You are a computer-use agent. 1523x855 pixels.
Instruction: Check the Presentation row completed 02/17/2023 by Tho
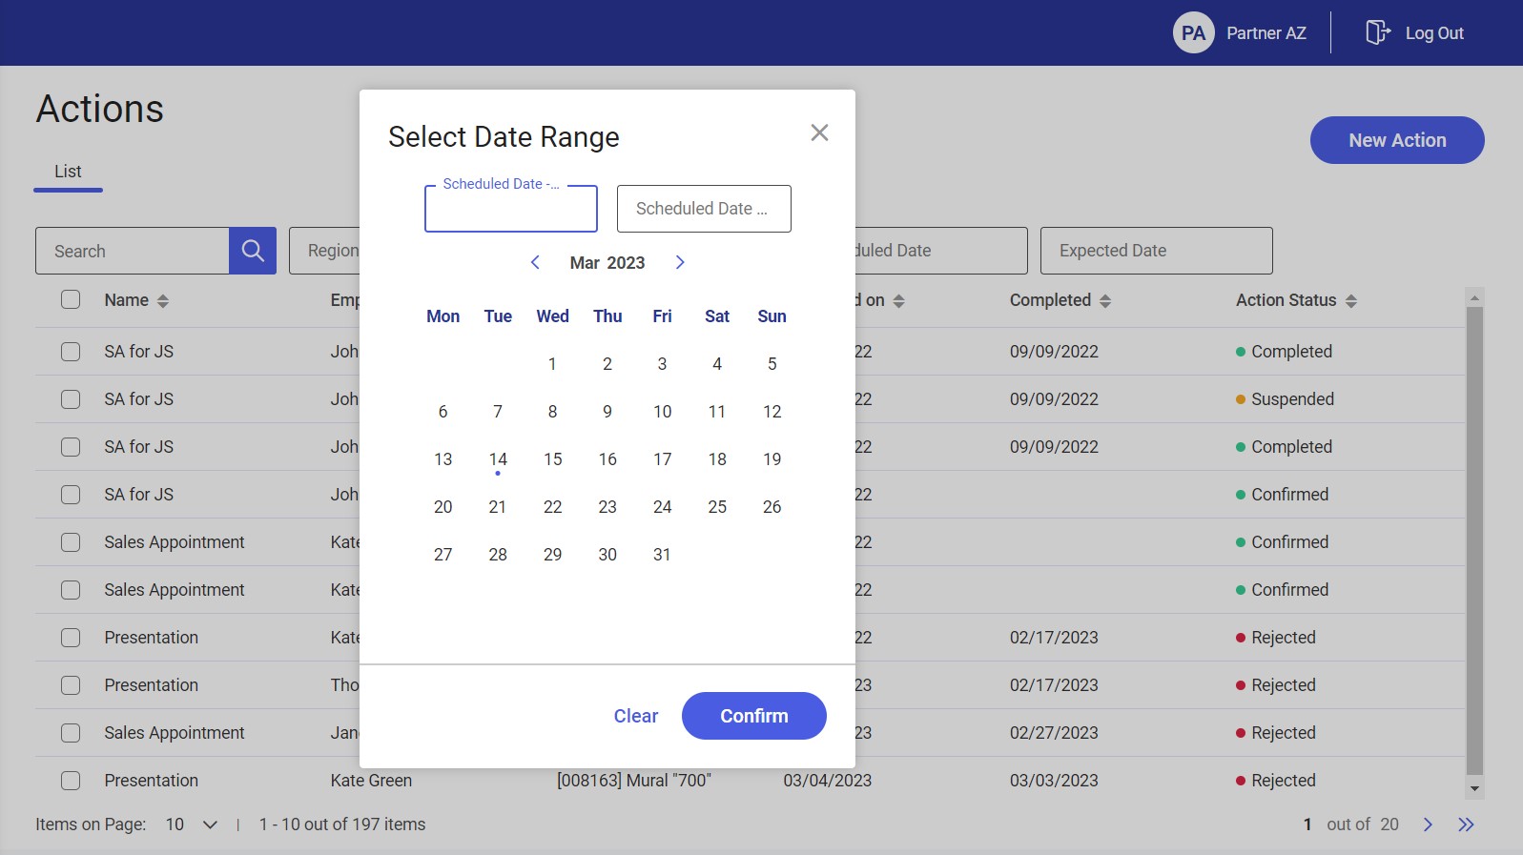coord(71,685)
